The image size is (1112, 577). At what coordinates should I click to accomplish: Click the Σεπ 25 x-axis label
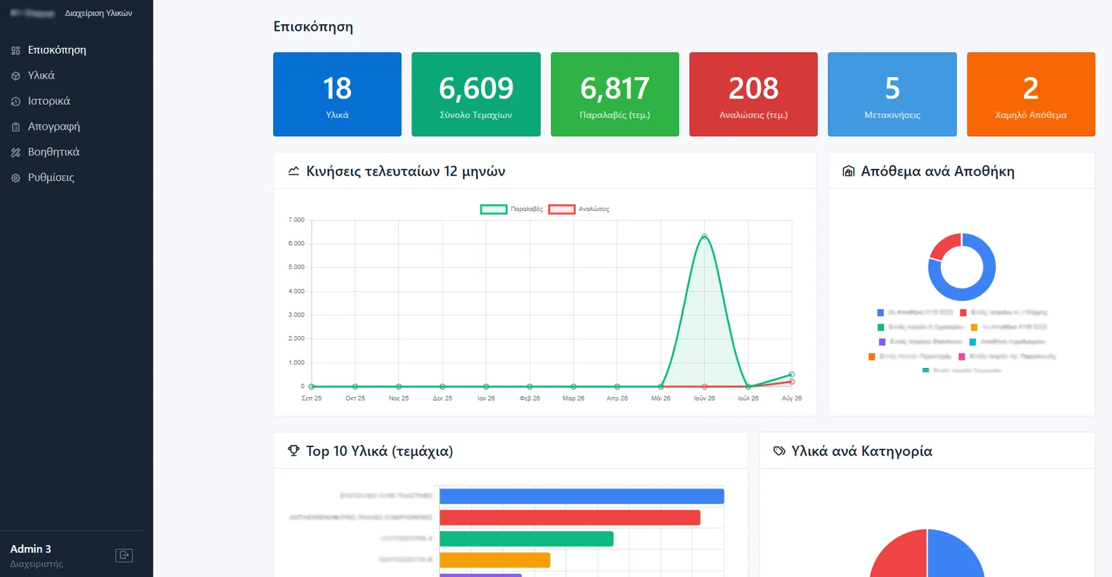pyautogui.click(x=311, y=399)
